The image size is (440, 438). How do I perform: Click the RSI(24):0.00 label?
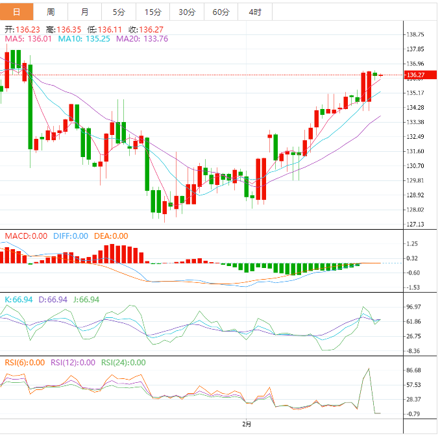coord(123,363)
